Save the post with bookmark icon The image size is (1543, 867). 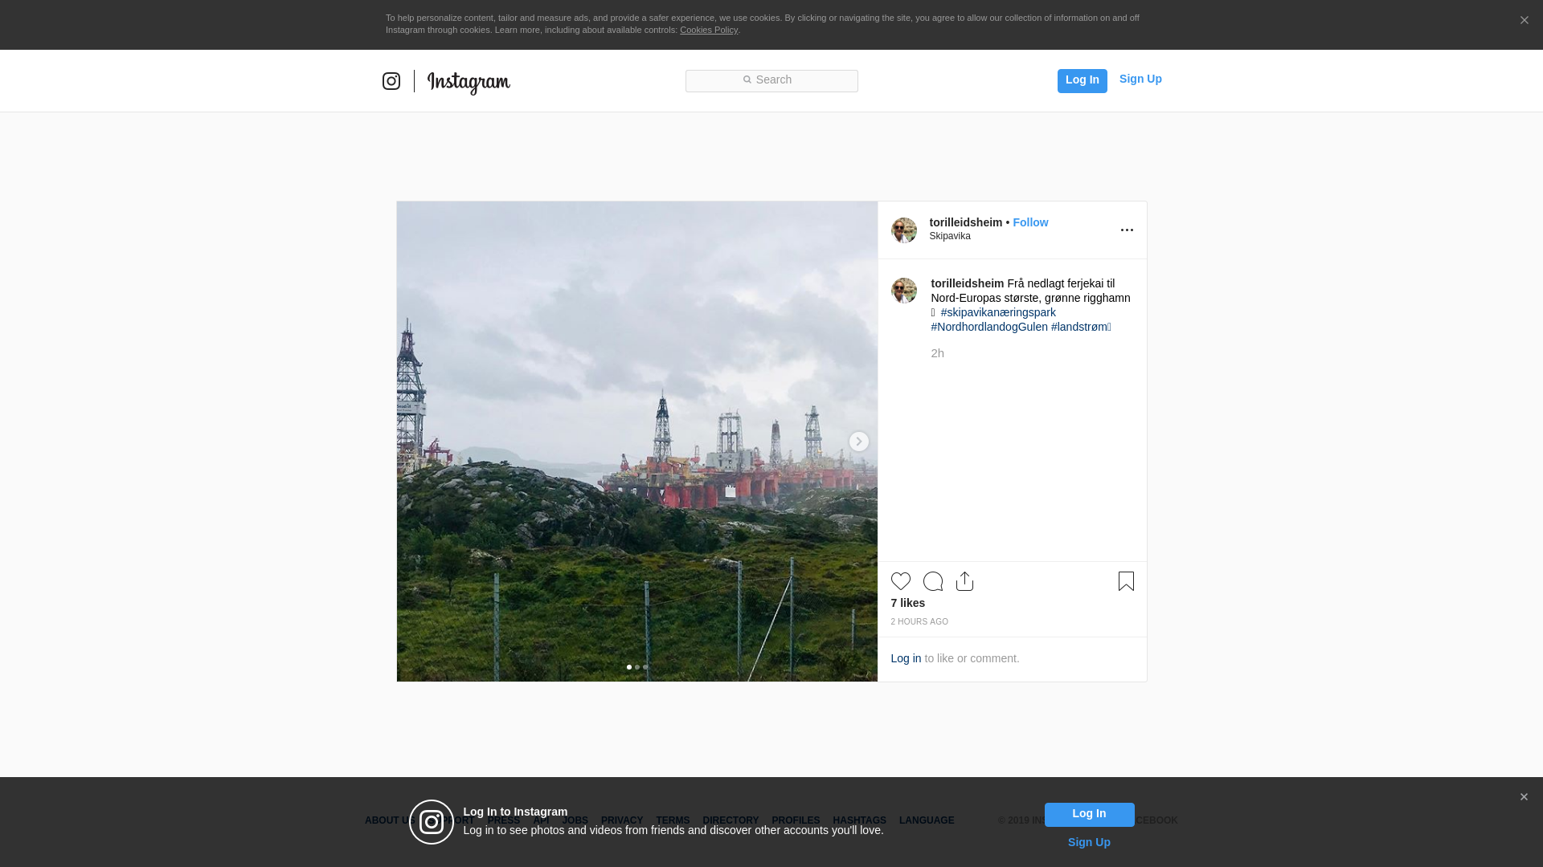coord(1126,581)
